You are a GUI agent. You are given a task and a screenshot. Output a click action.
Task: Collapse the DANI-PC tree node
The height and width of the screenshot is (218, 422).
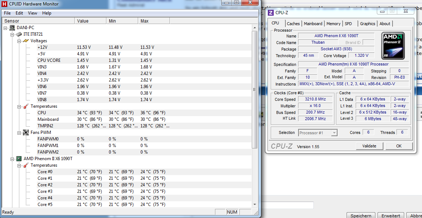click(x=5, y=28)
